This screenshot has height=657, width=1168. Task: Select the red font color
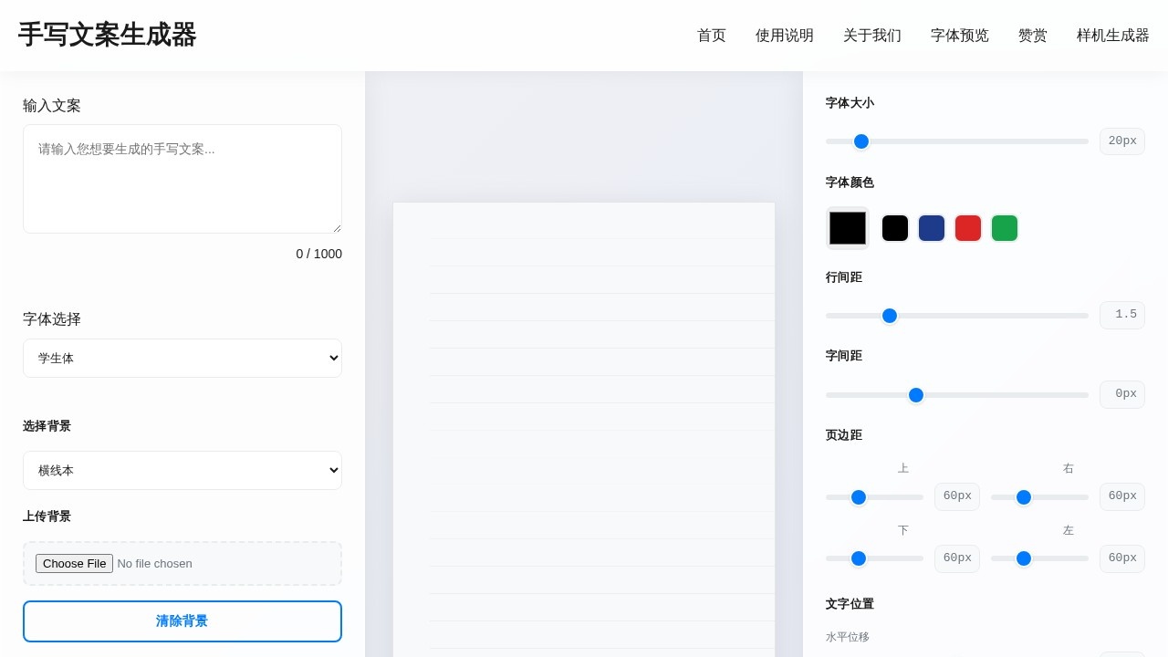click(x=968, y=228)
